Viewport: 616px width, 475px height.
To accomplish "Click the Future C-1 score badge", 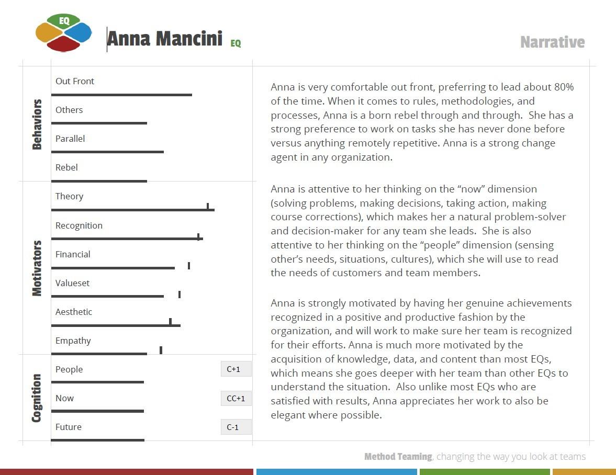I will click(x=236, y=427).
